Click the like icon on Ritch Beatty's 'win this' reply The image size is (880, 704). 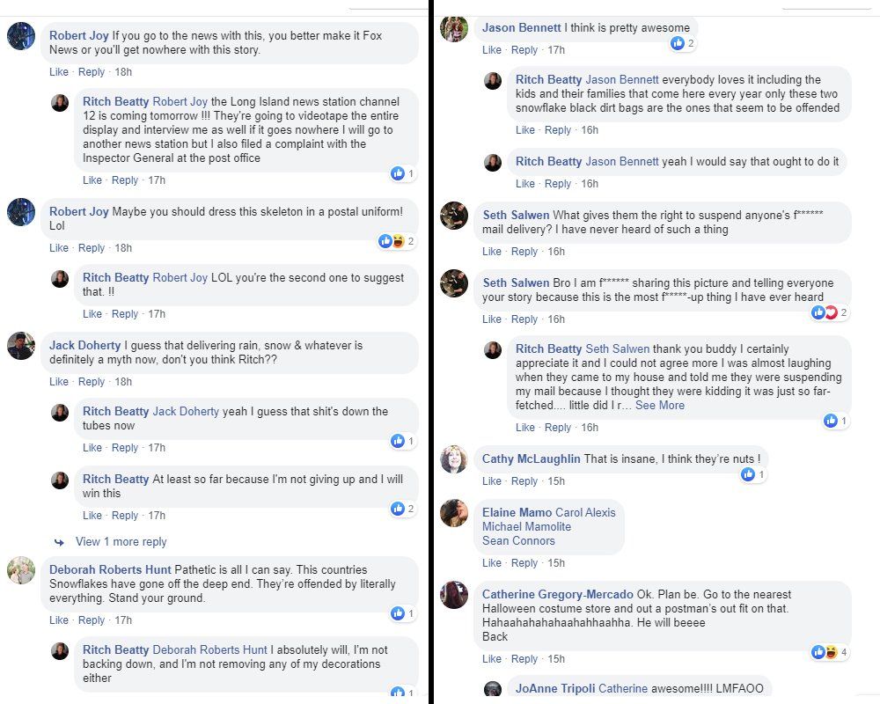pyautogui.click(x=398, y=509)
